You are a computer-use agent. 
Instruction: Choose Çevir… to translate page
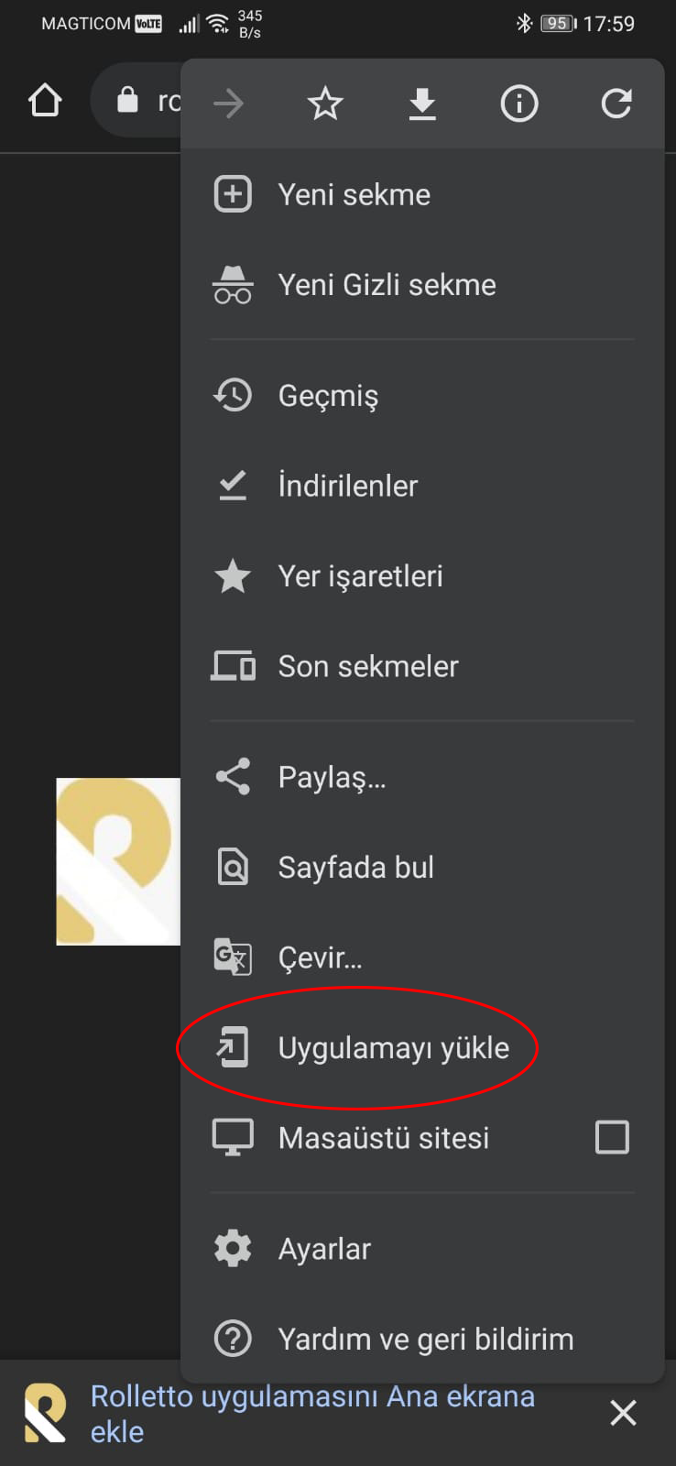click(x=320, y=957)
